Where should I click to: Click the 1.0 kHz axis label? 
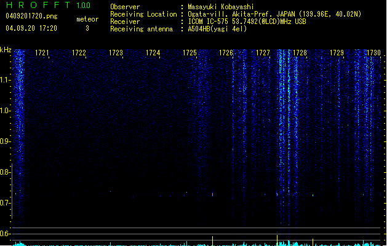coord(5,111)
